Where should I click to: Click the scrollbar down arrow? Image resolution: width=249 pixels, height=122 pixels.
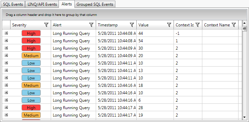pos(244,117)
